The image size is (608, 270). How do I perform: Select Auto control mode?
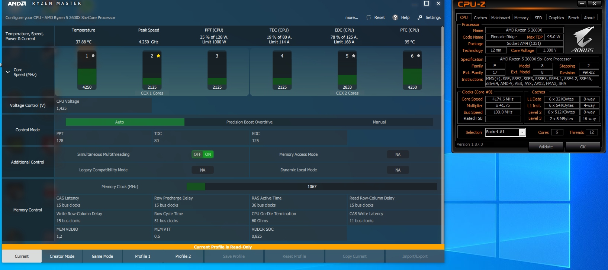click(125, 122)
